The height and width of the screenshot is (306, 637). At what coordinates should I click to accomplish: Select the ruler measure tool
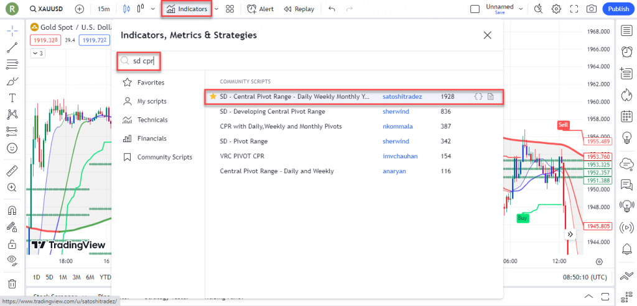coord(12,171)
